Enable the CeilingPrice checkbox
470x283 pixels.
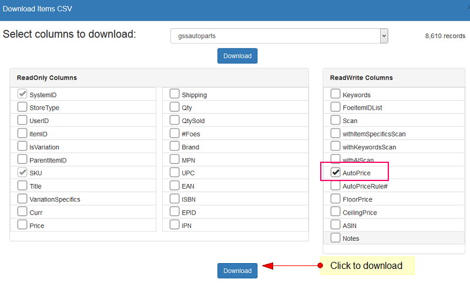(x=335, y=212)
